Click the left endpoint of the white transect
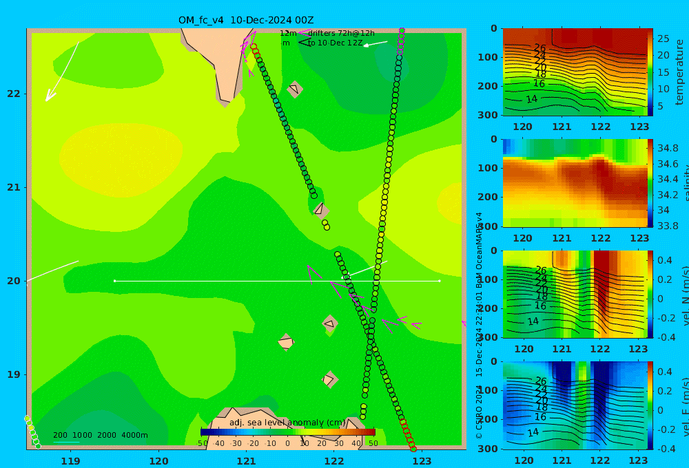 pyautogui.click(x=115, y=281)
